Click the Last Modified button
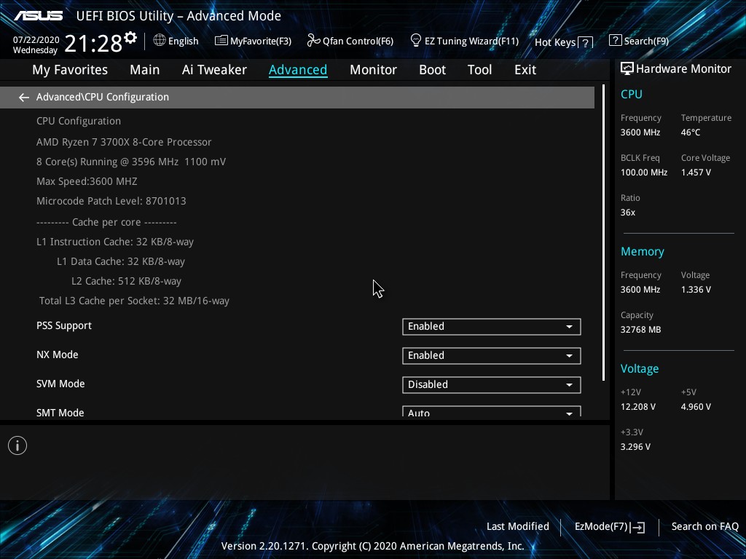746x559 pixels. (517, 526)
